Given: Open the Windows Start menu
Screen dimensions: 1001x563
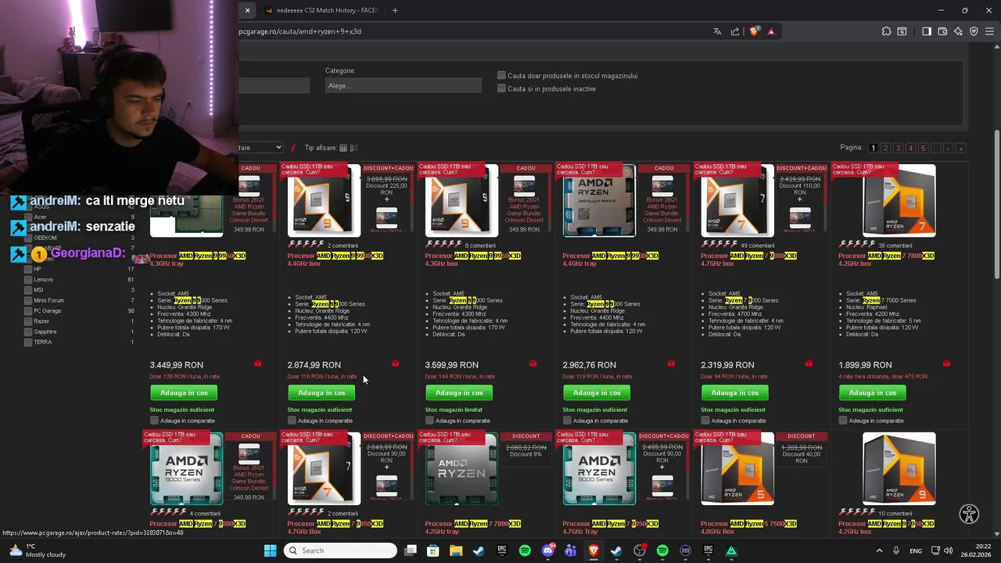Looking at the screenshot, I should [270, 550].
